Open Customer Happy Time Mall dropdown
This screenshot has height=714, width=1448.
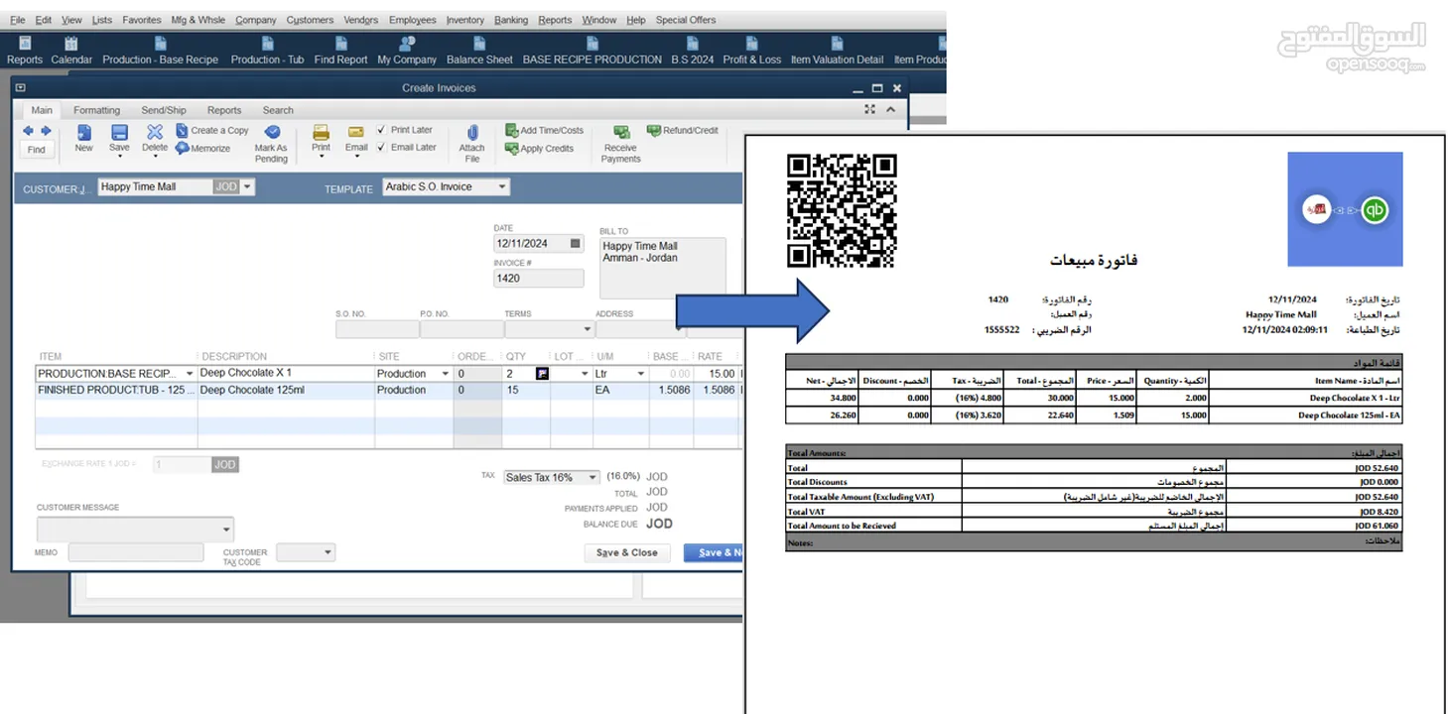click(x=247, y=186)
